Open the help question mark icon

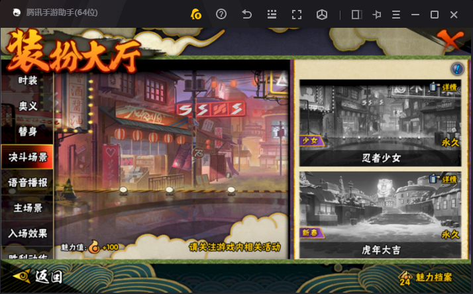click(221, 14)
